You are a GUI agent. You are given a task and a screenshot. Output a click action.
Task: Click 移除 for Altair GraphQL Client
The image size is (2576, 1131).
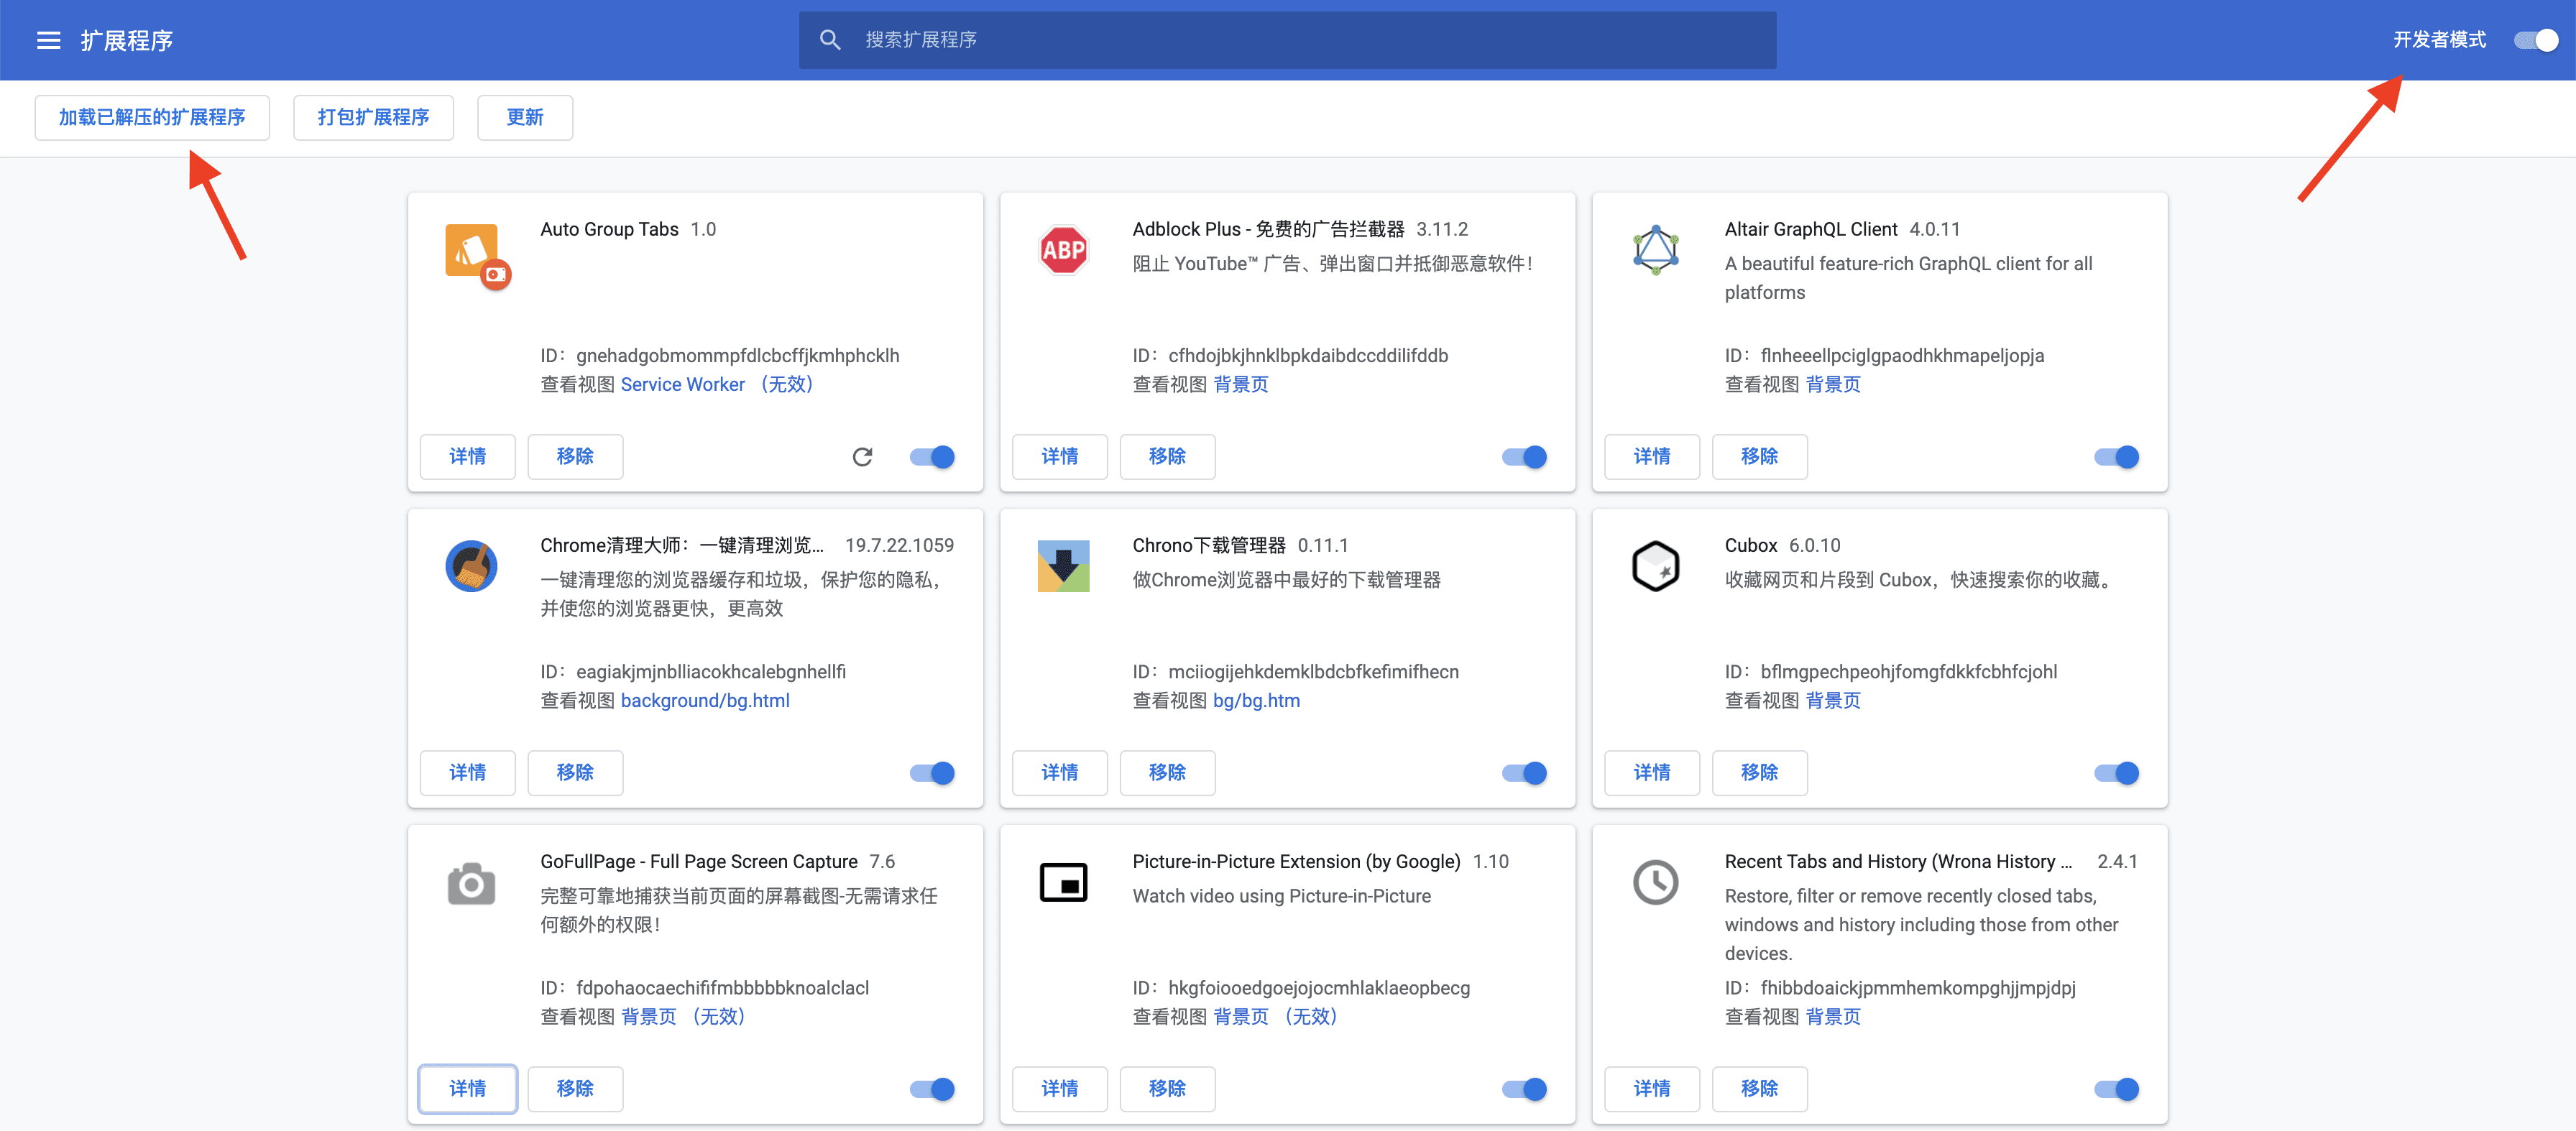(1759, 457)
